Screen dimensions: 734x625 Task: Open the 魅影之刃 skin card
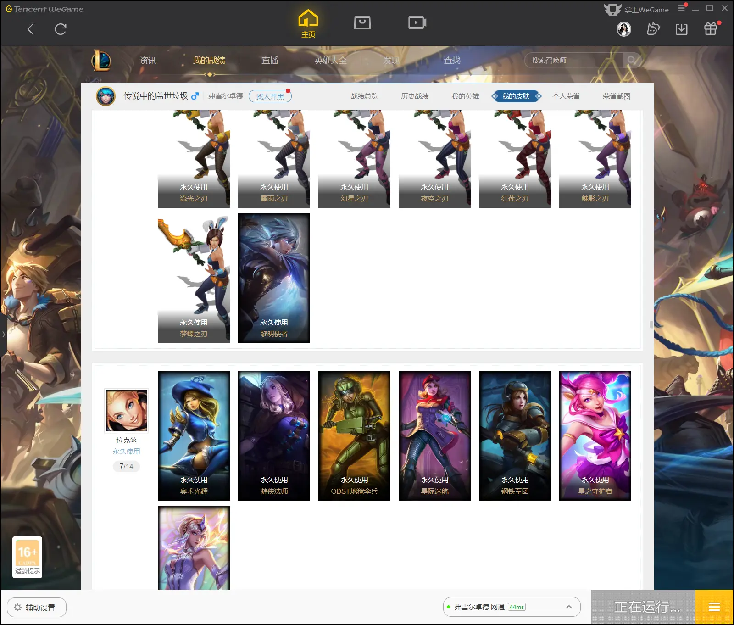click(x=595, y=159)
